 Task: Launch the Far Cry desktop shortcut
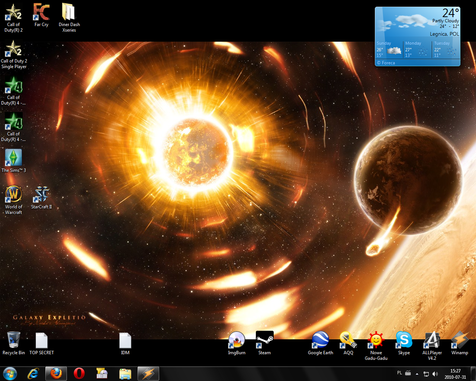[x=41, y=15]
